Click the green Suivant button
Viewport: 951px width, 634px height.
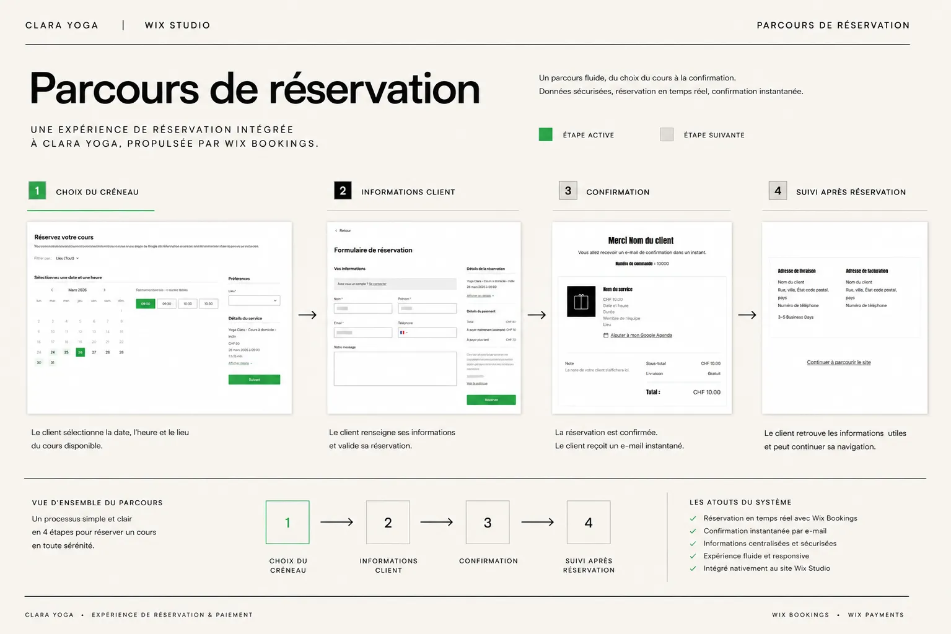254,380
